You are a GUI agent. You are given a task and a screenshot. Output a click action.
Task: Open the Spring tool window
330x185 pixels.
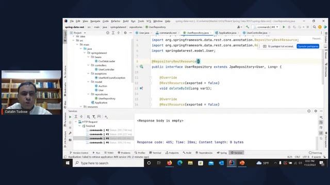point(222,153)
